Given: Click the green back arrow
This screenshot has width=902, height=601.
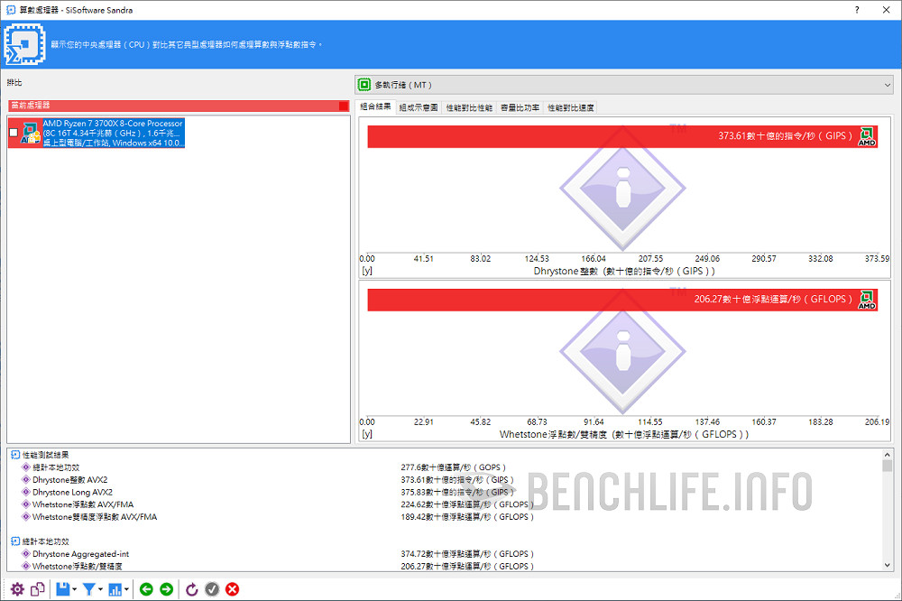Looking at the screenshot, I should coord(146,589).
